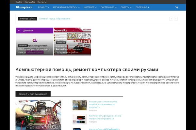Open the HP Pavilion dv6 disassembly link

coord(105,129)
